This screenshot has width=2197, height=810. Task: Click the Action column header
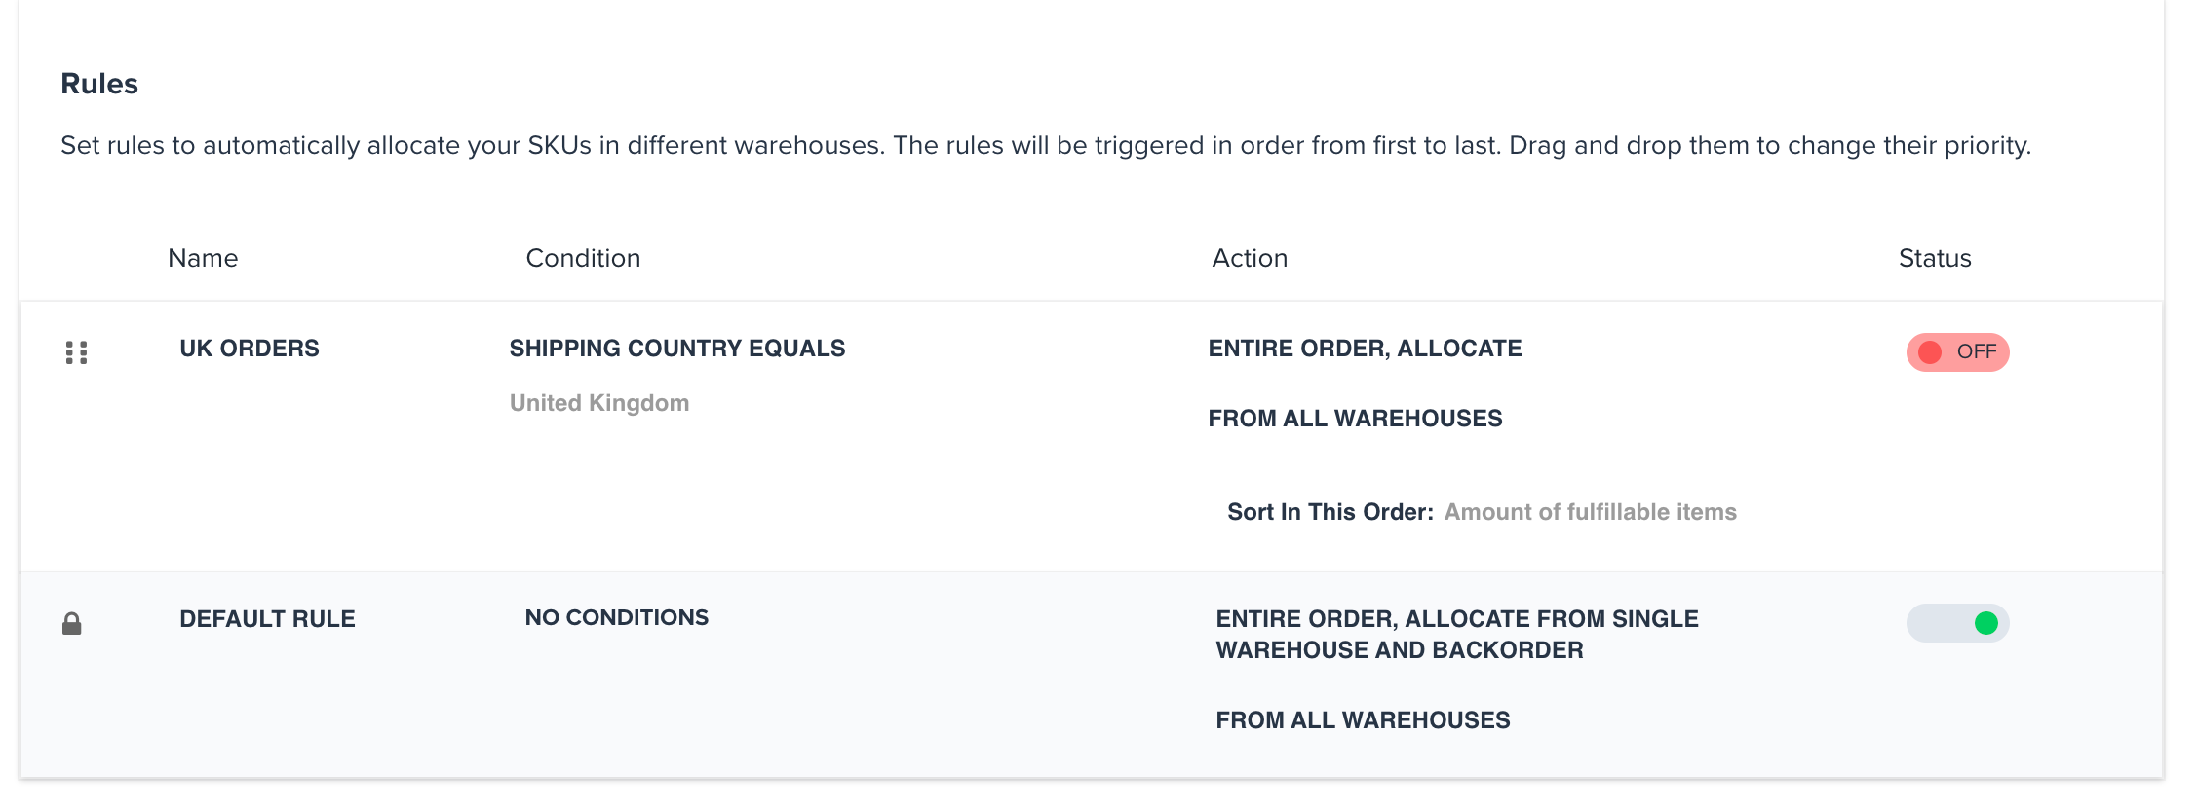pos(1250,258)
